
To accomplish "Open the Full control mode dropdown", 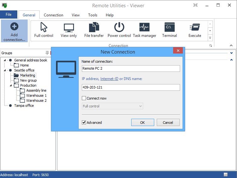I will coord(112,106).
